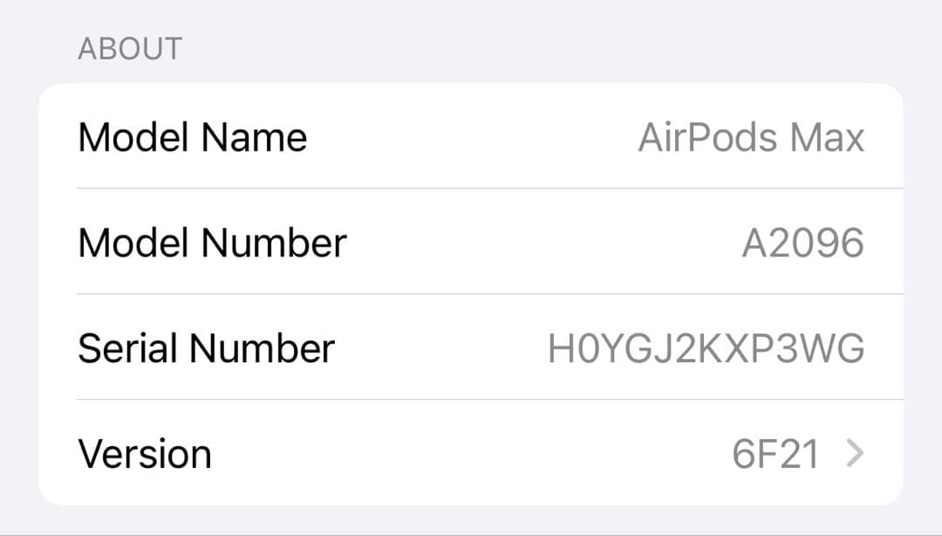Click the Model Name label
This screenshot has height=536, width=942.
click(192, 138)
